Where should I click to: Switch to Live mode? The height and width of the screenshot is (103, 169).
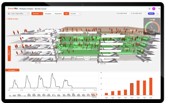(157, 14)
